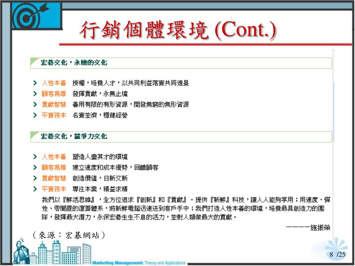Viewport: 355px width, 266px height.
Task: Click orange 人性本善 beside 塑造人盡其才的環境
Action: click(x=54, y=157)
